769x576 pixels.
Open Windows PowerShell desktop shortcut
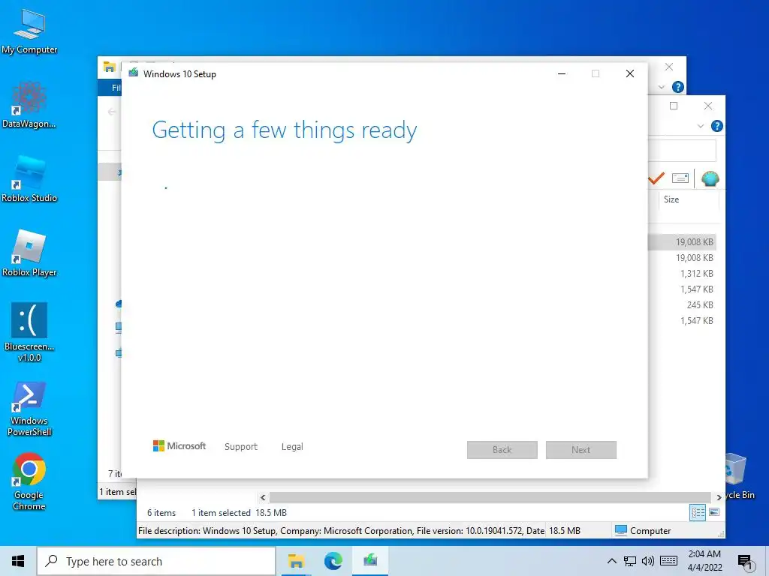pos(29,409)
